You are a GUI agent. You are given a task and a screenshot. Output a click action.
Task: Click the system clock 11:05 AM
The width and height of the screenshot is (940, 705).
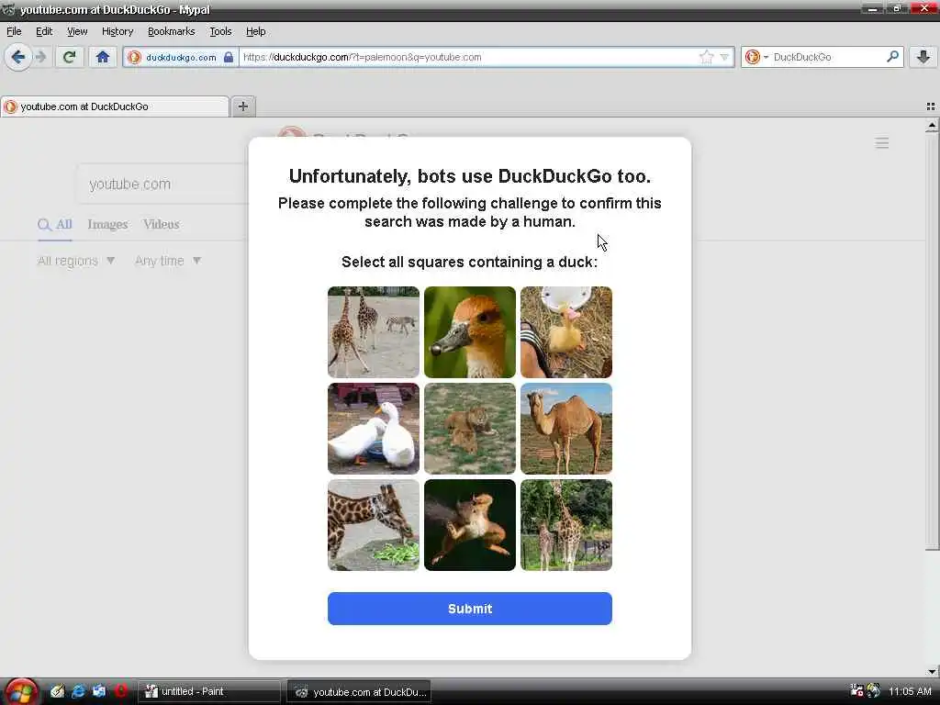coord(910,692)
